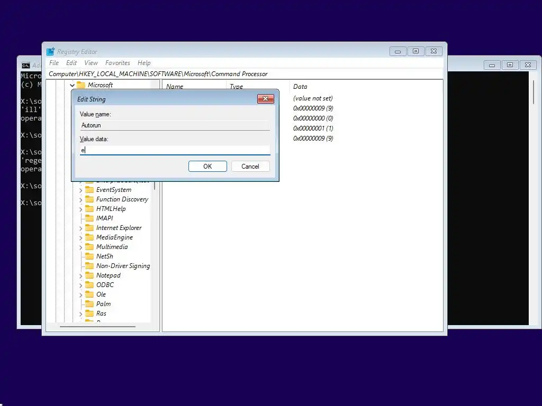Select the Non-Driver Signing folder icon
Screen dimensions: 542x406
(89, 265)
